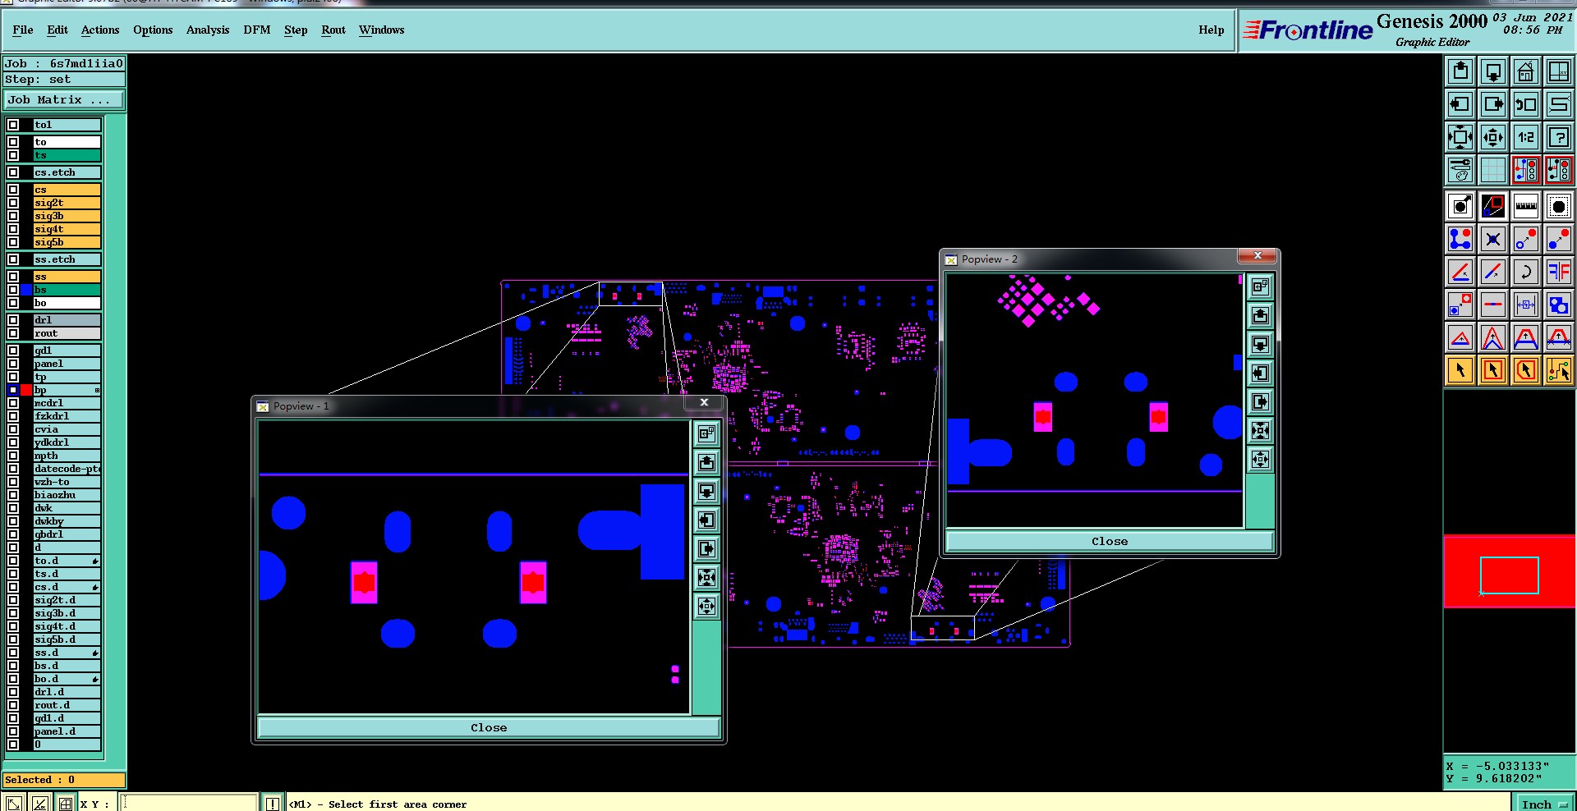The height and width of the screenshot is (811, 1577).
Task: Toggle the checkbox for layer bs
Action: tap(13, 290)
